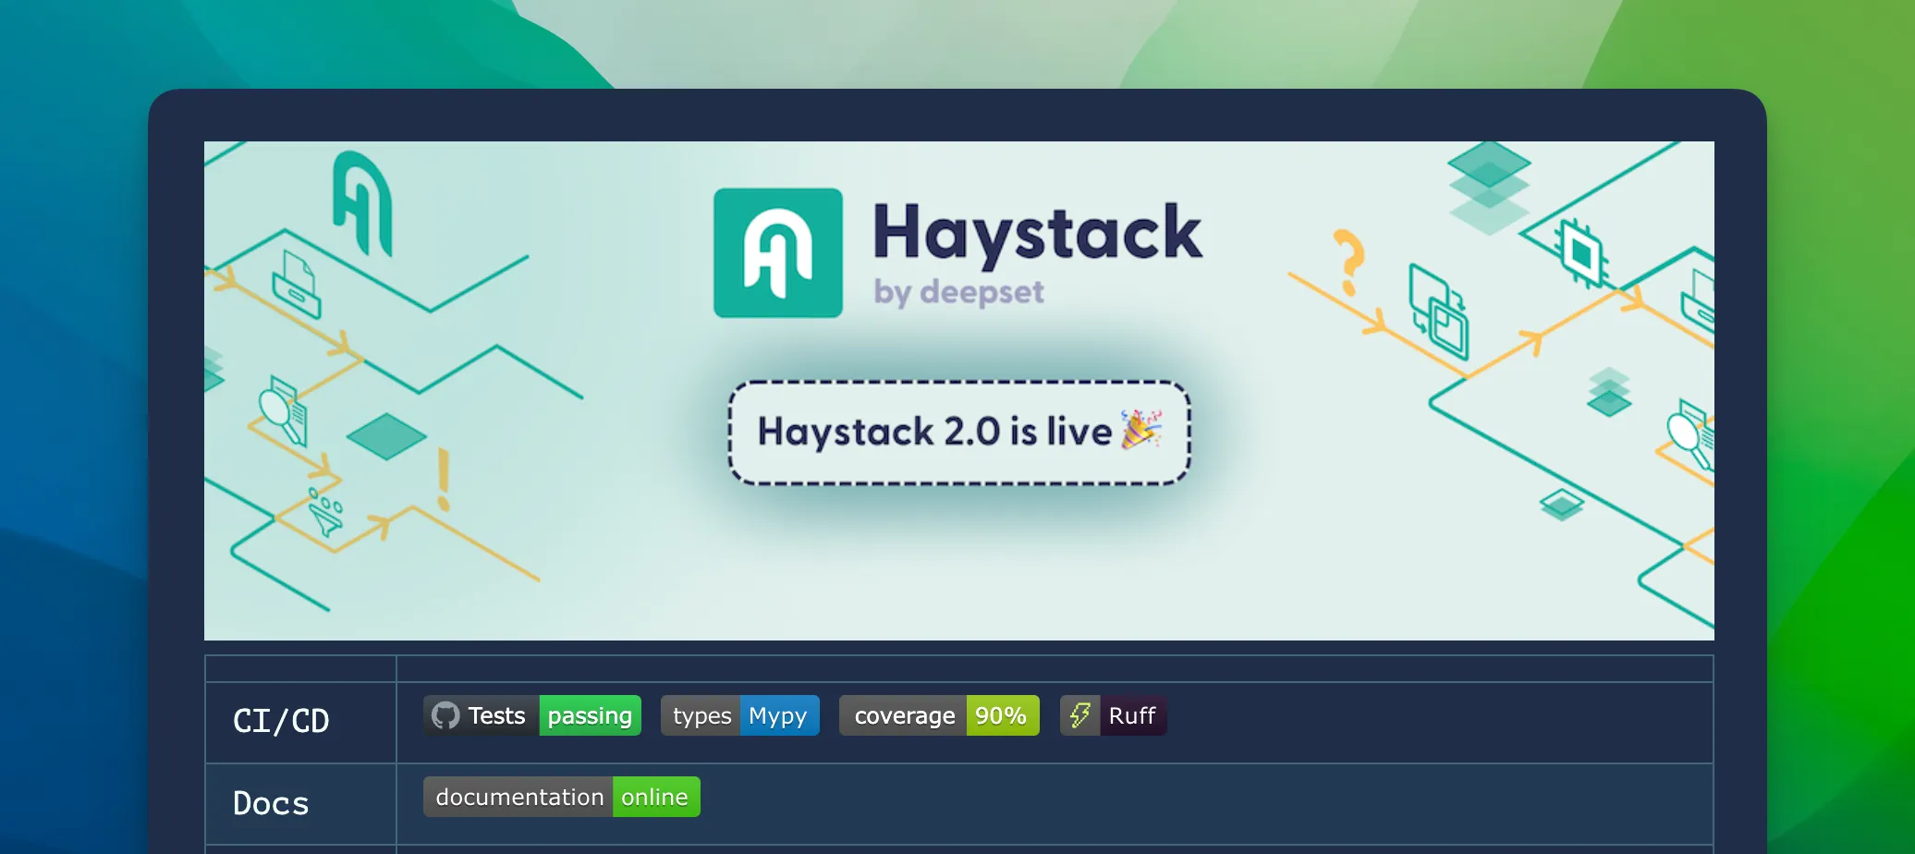
Task: Click the coverage 90% badge
Action: pos(938,714)
